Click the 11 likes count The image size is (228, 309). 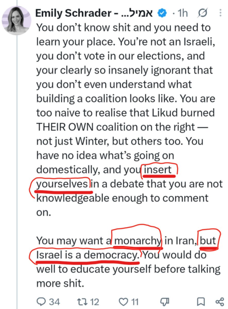tap(135, 301)
